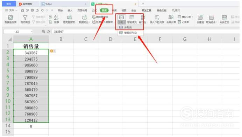Screen dimensions: 242x137
Task: Open the 开发工具 ribbon tab
Action: [147, 11]
